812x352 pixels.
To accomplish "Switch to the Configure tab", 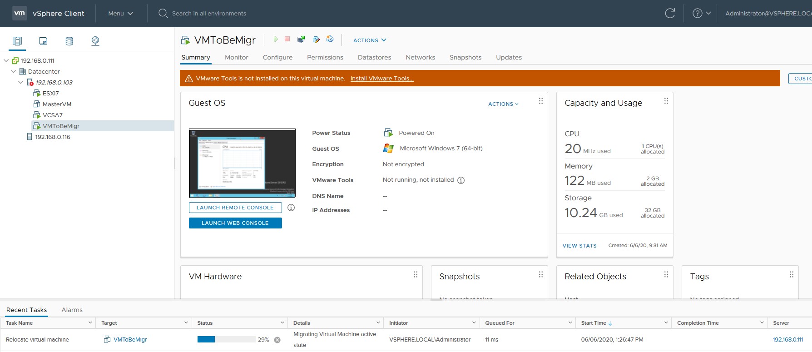I will (277, 57).
